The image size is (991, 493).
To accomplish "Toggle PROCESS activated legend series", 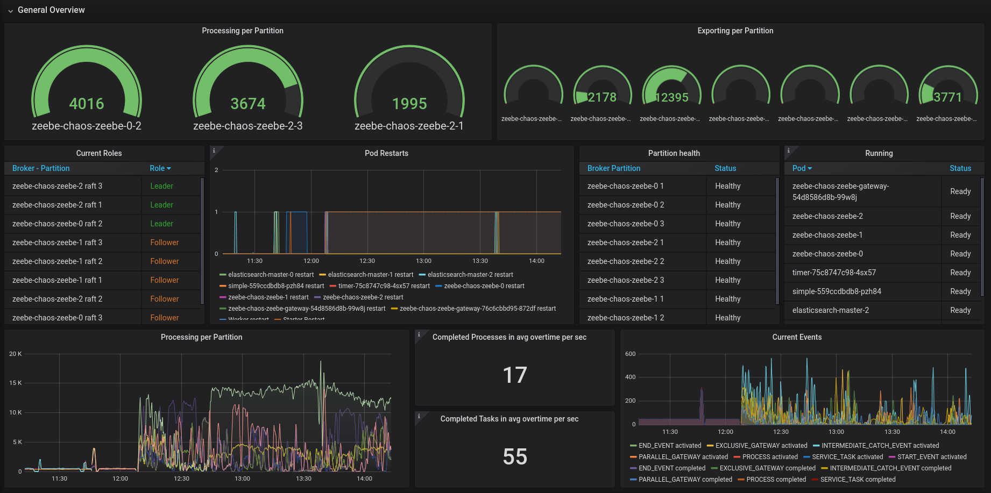I will click(770, 457).
